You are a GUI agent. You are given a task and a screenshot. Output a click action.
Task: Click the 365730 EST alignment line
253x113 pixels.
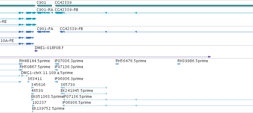point(84,88)
